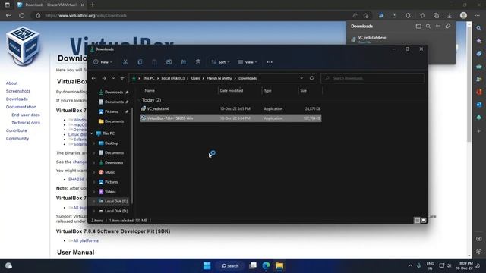
Task: Open File Explorer from taskbar
Action: [x=279, y=265]
